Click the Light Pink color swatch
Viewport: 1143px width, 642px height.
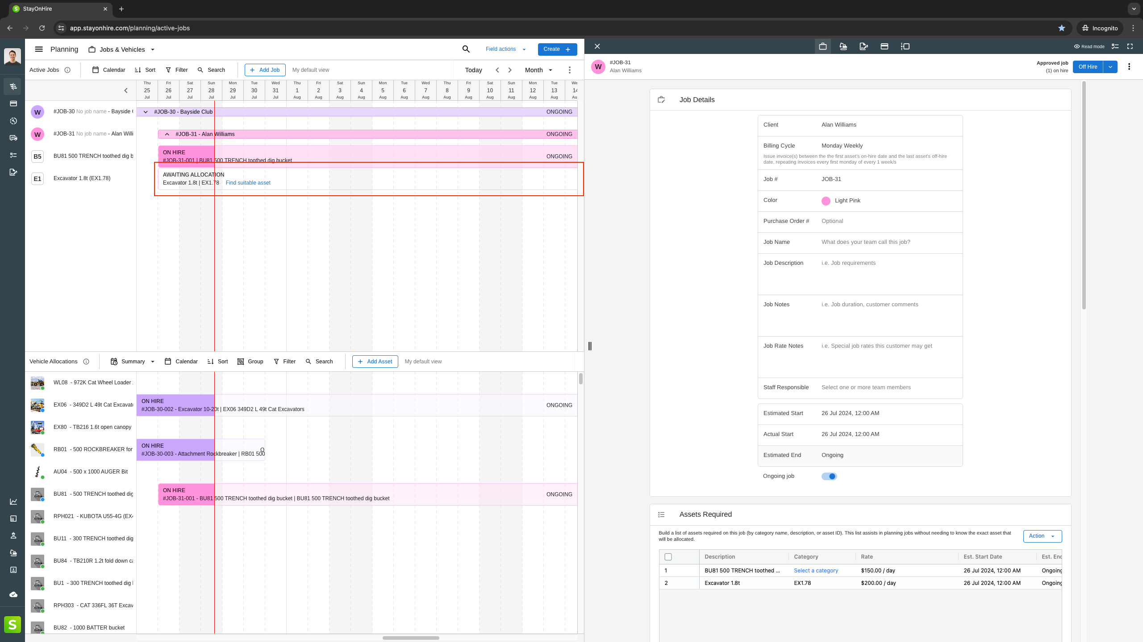(x=826, y=201)
